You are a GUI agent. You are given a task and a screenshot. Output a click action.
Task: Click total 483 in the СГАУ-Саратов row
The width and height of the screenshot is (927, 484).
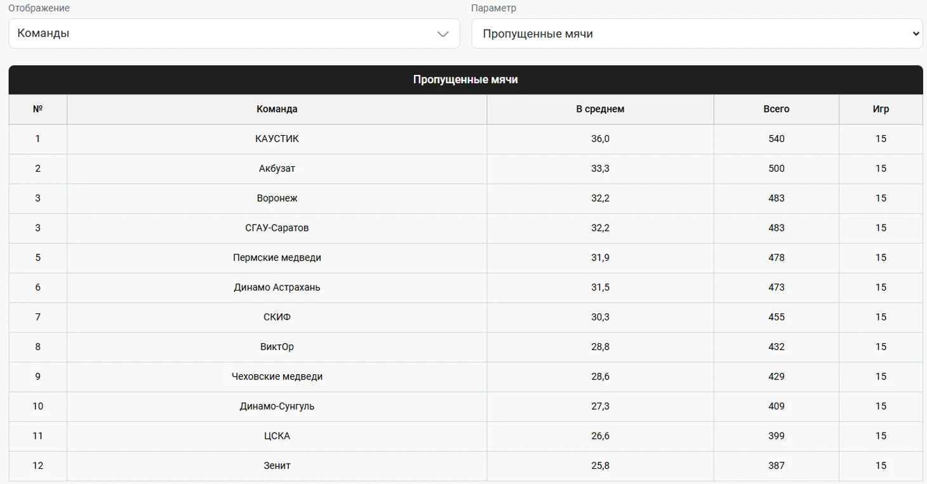coord(776,228)
